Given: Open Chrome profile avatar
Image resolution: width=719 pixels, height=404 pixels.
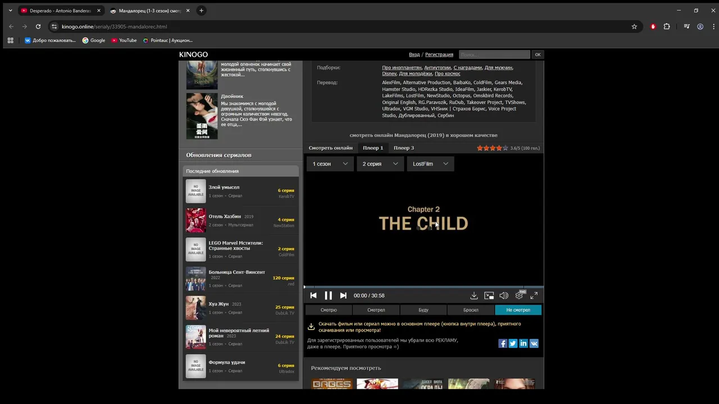Looking at the screenshot, I should point(700,26).
